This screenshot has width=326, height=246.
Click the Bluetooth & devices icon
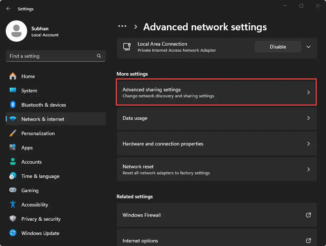pos(13,105)
